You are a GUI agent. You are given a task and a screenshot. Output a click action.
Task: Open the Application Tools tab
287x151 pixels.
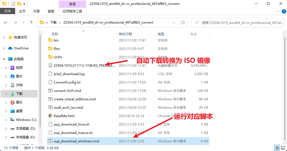[x=72, y=11]
